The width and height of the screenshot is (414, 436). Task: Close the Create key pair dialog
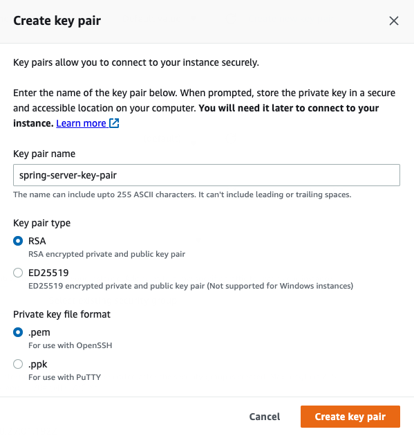[394, 21]
